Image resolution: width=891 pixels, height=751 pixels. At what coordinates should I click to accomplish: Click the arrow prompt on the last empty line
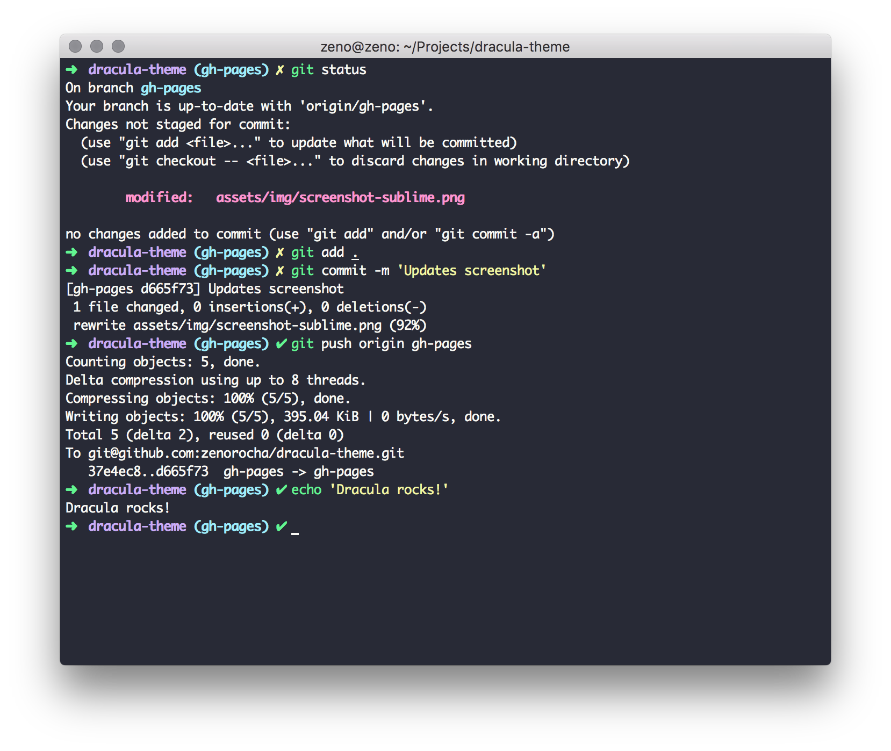71,526
